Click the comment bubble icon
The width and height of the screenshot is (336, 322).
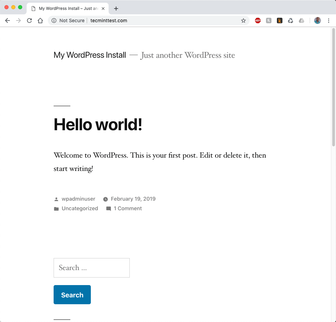(109, 209)
